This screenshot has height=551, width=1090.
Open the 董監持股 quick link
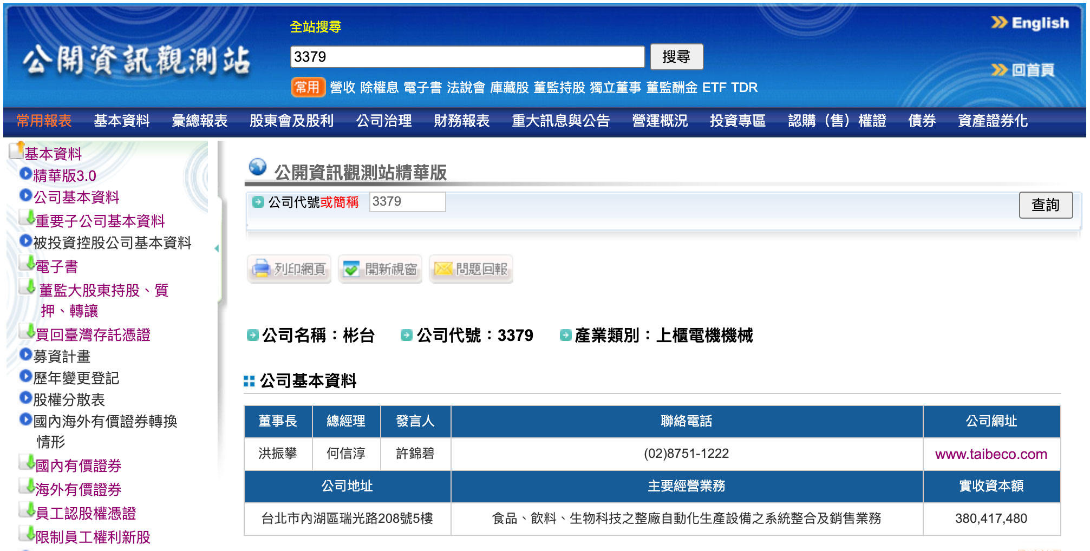click(x=559, y=88)
